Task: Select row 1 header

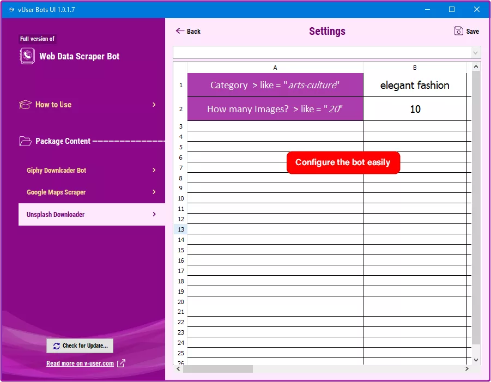Action: point(181,85)
